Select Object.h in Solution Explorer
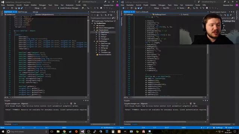Image resolution: width=239 pixels, height=134 pixels. (104, 35)
